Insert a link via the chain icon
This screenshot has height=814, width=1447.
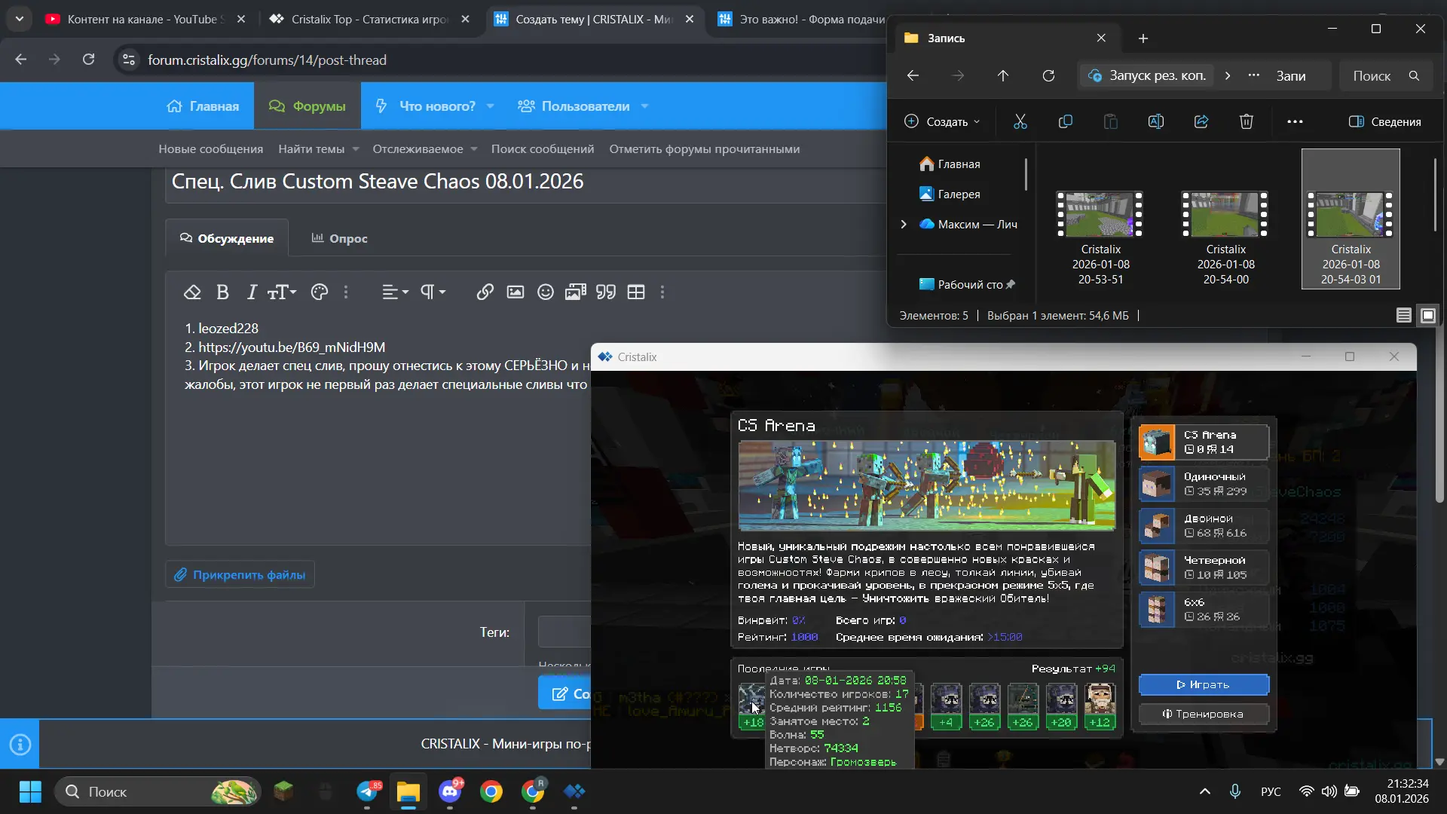(485, 292)
